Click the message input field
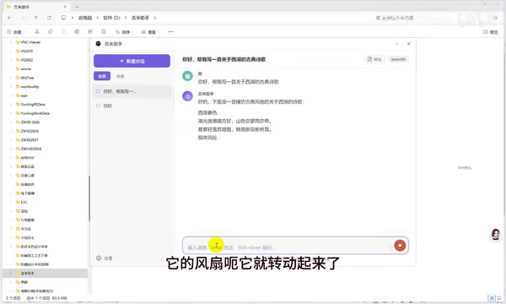Image resolution: width=506 pixels, height=304 pixels. pyautogui.click(x=288, y=246)
